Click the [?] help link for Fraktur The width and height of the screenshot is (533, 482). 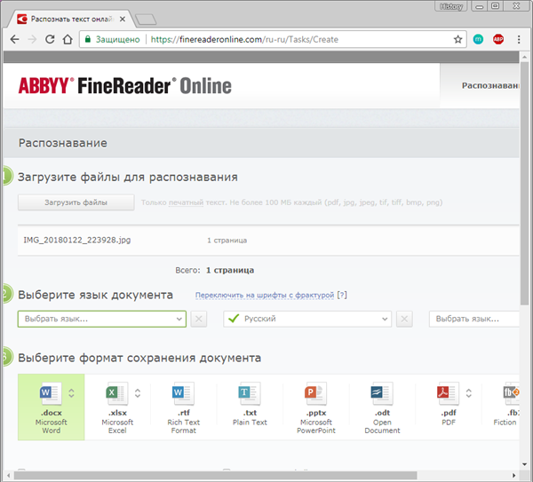point(342,295)
